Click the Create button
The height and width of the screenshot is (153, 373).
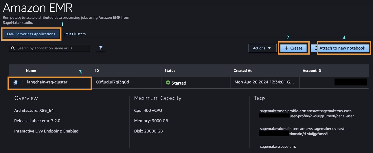[293, 48]
